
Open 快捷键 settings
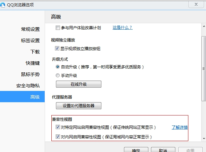coord(33,63)
